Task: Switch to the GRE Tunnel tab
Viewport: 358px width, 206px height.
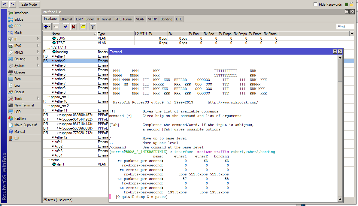Action: [x=123, y=19]
